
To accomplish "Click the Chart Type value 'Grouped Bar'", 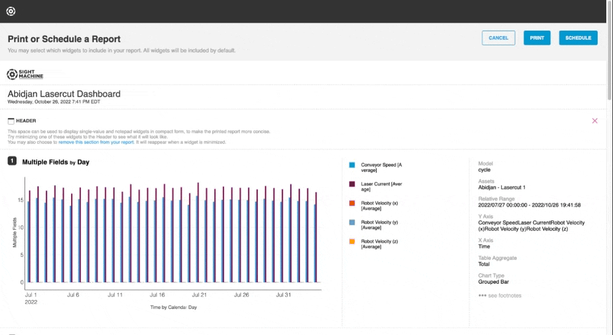I will tap(493, 282).
